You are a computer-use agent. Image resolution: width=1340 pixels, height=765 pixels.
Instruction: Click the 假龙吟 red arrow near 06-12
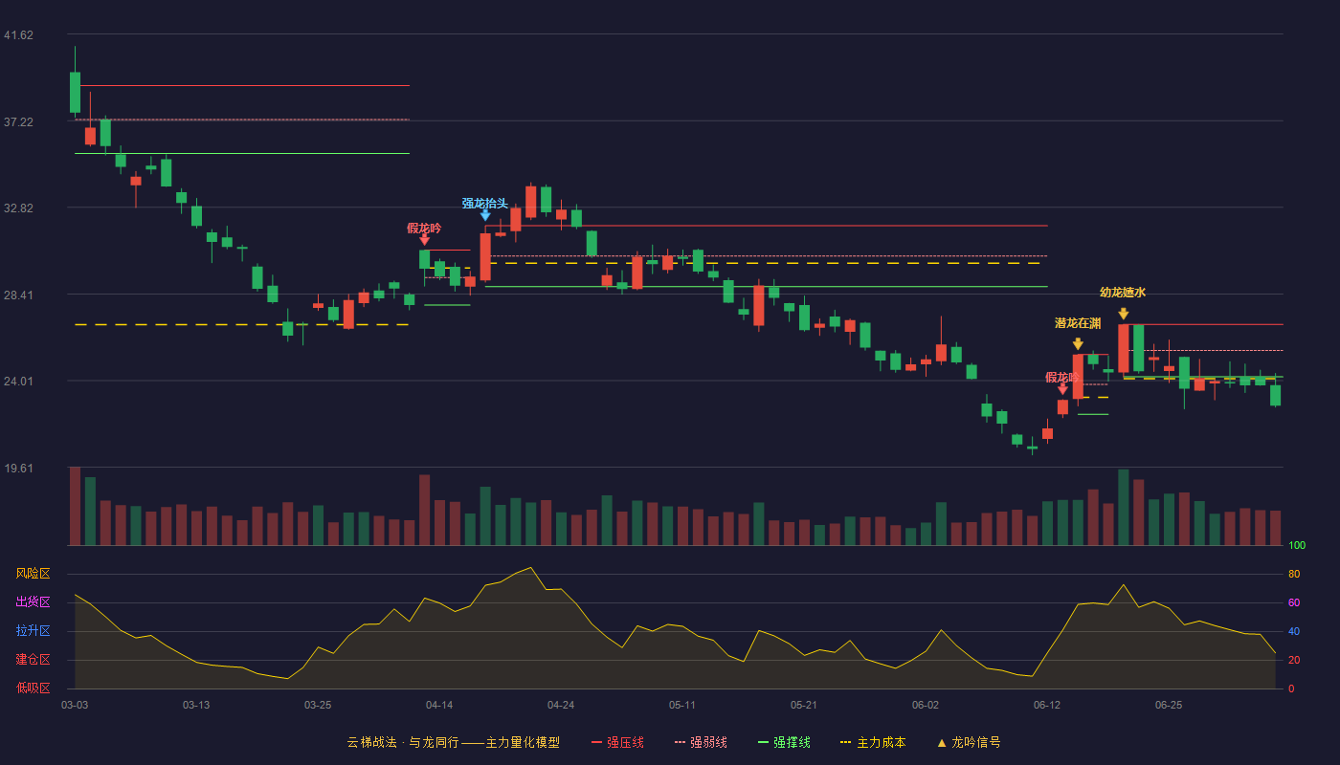pos(1062,389)
